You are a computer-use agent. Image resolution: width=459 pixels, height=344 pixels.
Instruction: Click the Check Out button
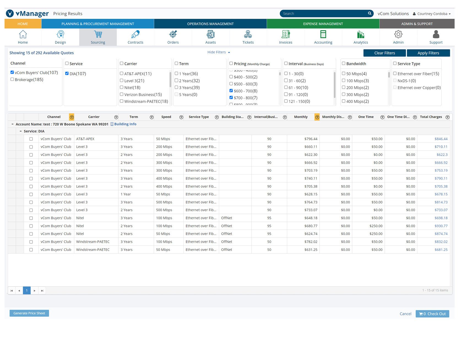coord(432,314)
